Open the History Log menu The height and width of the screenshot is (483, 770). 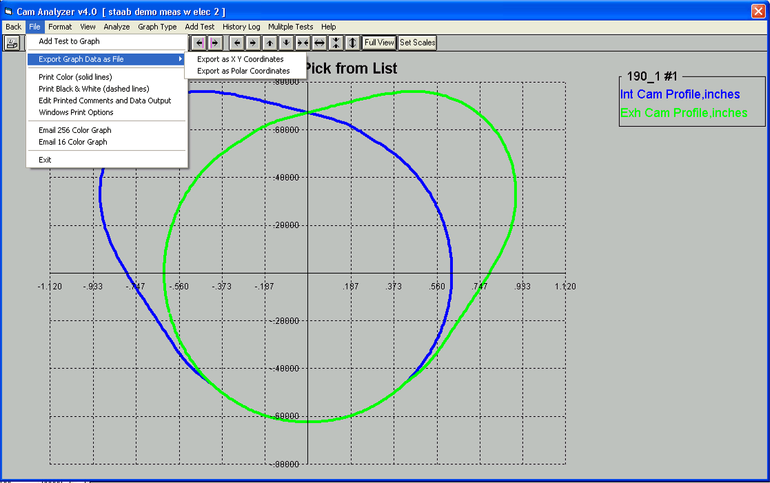[241, 26]
